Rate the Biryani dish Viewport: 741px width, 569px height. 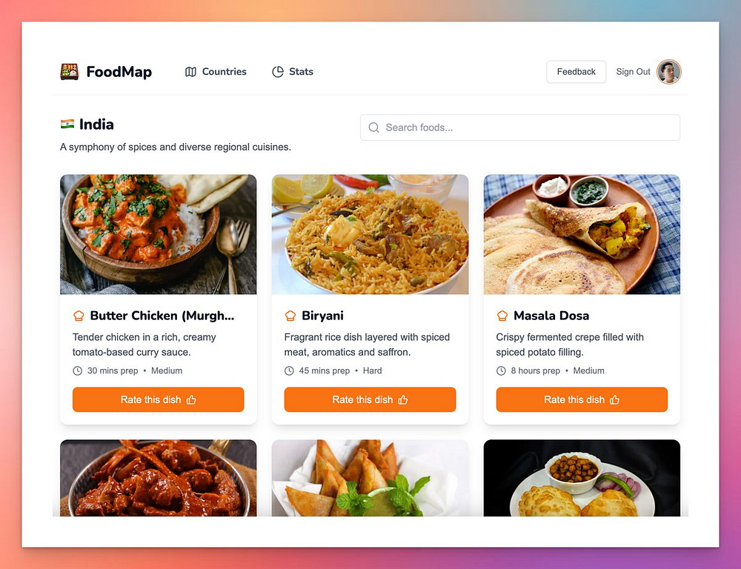pyautogui.click(x=370, y=400)
